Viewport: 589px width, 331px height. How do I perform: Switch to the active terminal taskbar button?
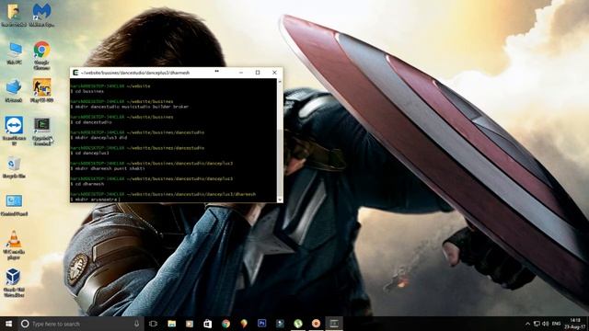click(334, 324)
